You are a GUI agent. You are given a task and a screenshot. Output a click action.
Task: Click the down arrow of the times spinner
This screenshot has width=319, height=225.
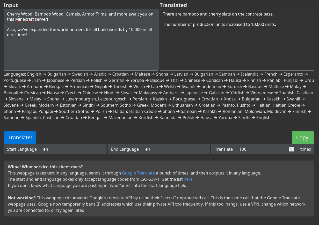click(291, 150)
